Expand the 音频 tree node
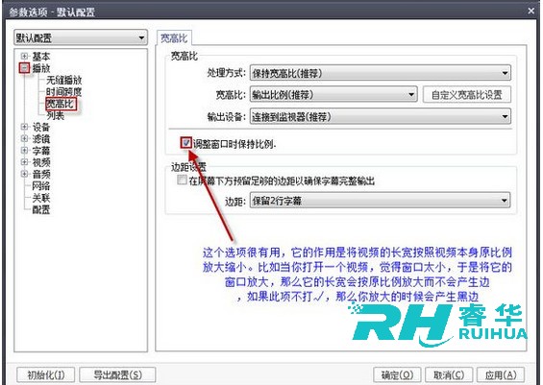The image size is (543, 385). click(24, 174)
